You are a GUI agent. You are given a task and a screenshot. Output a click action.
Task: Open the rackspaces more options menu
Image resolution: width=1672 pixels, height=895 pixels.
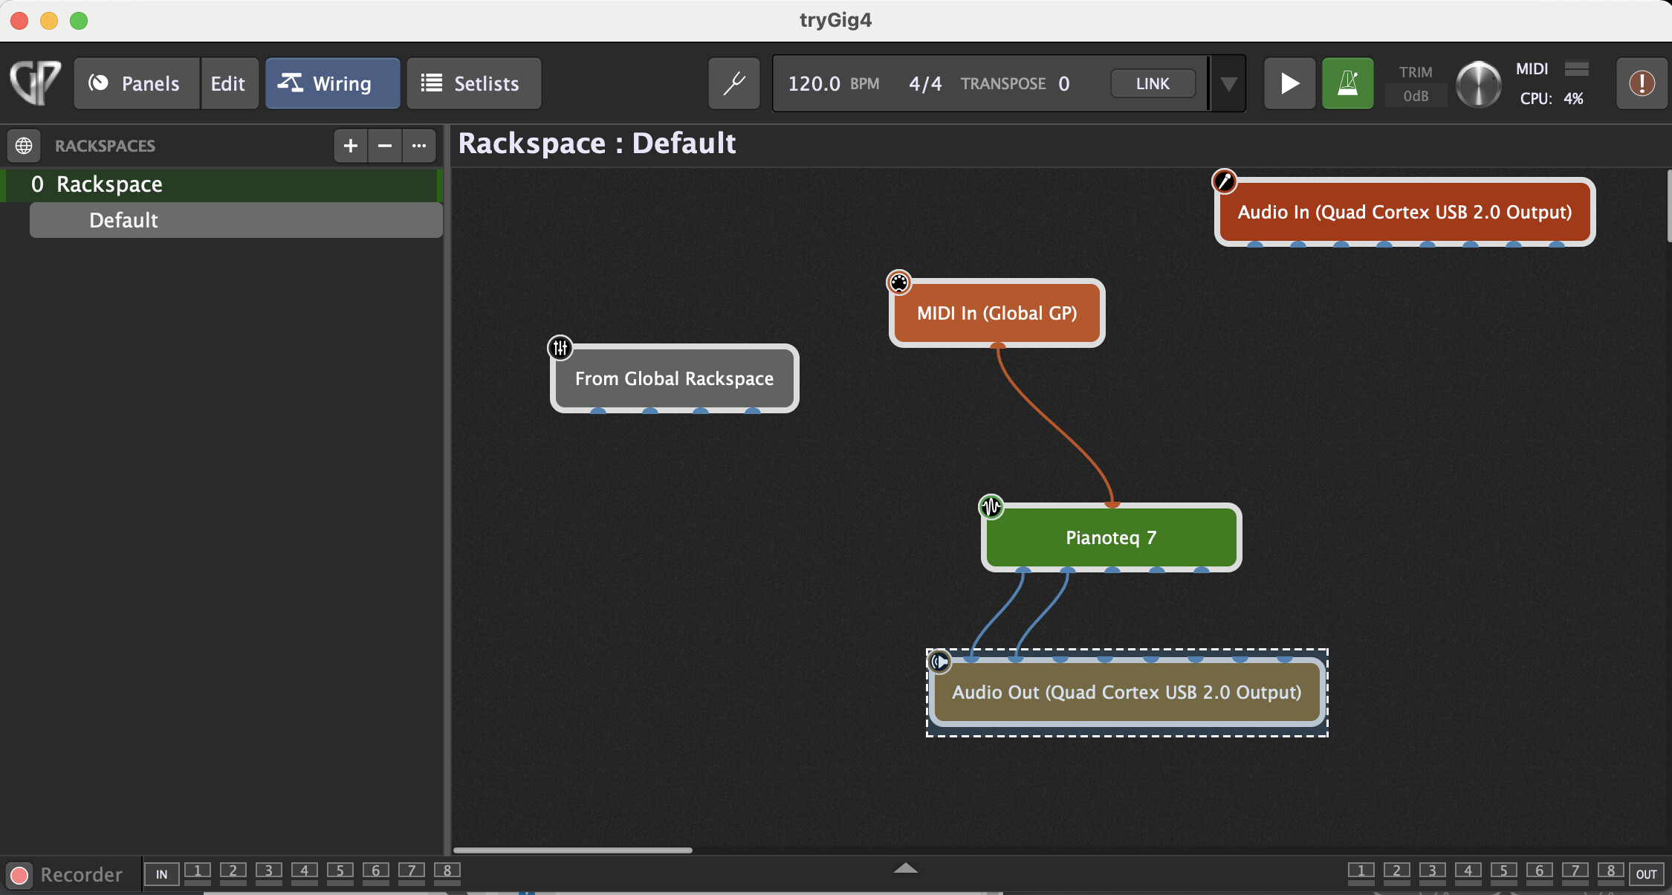click(419, 146)
